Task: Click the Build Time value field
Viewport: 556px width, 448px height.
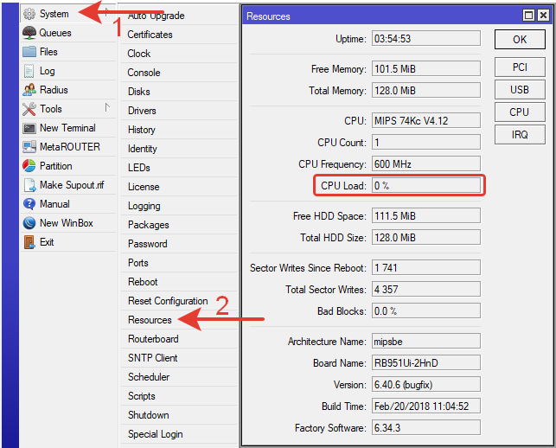Action: pos(426,406)
